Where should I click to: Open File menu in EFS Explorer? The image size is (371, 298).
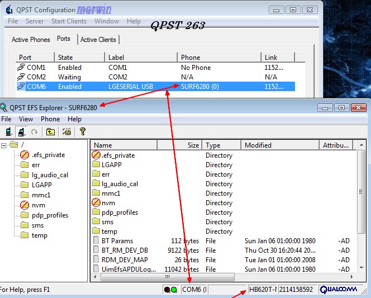6,119
